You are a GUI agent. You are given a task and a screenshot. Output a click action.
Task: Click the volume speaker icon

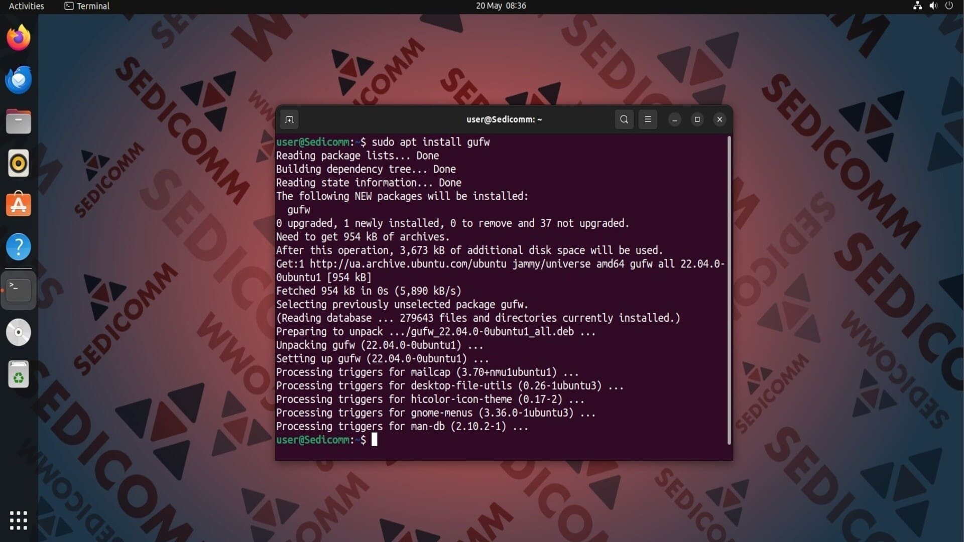click(933, 6)
